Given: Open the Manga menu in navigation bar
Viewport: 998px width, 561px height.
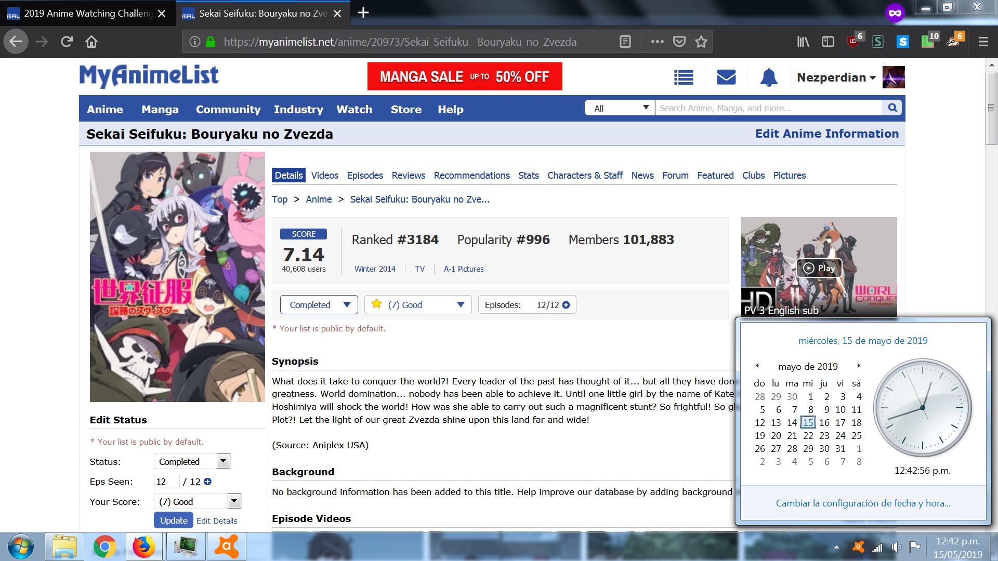Looking at the screenshot, I should coord(160,110).
